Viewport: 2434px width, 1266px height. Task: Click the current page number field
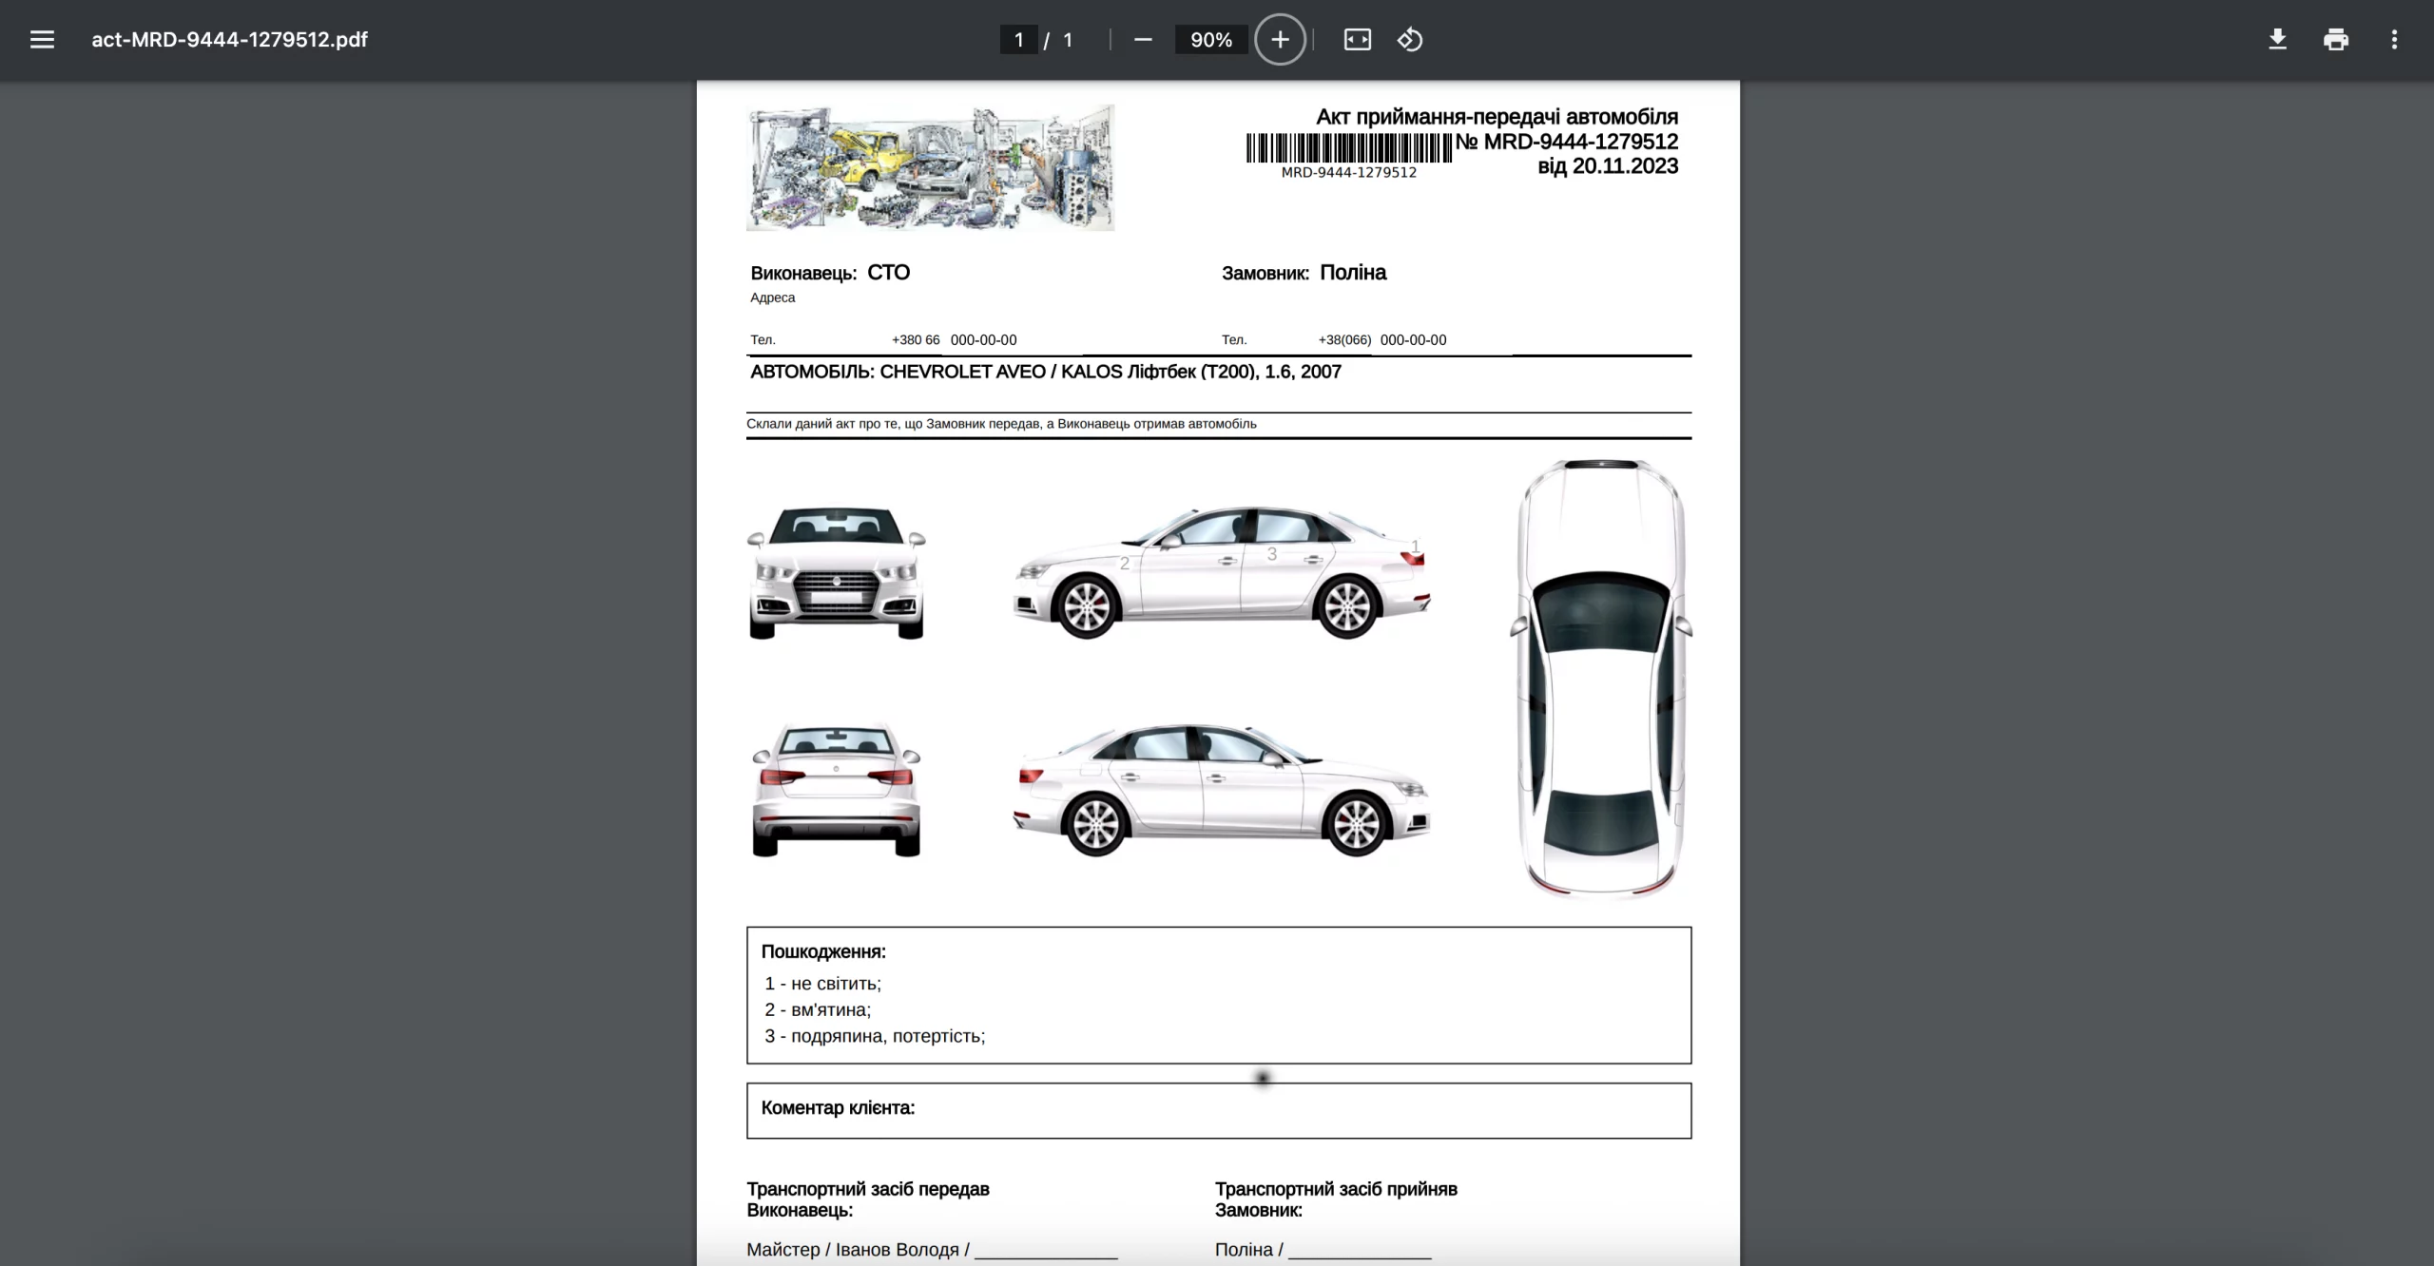(x=1018, y=39)
